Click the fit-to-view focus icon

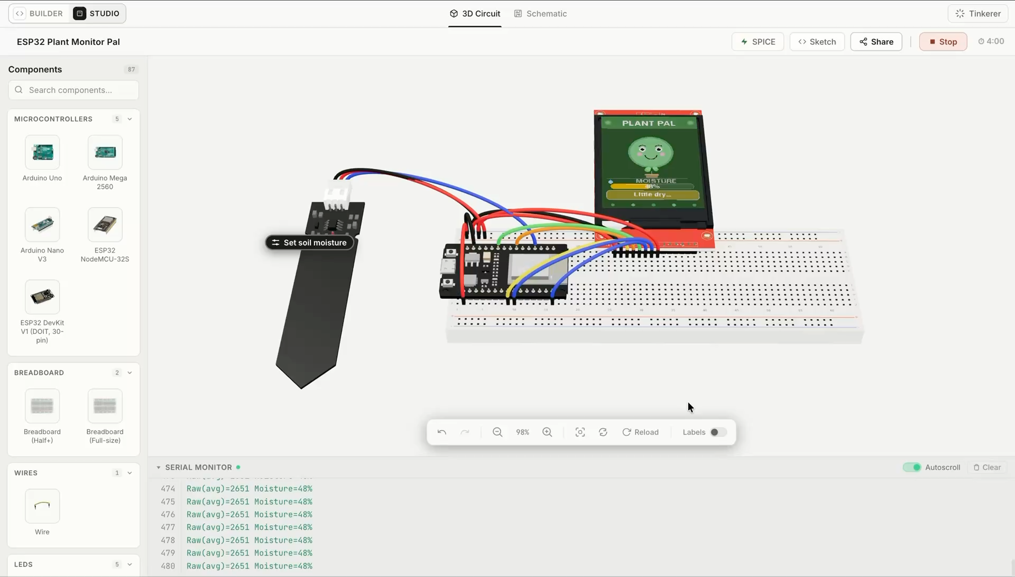point(580,432)
